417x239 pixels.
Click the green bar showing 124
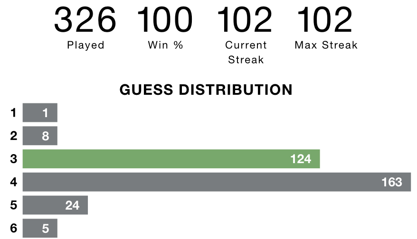[x=171, y=159]
